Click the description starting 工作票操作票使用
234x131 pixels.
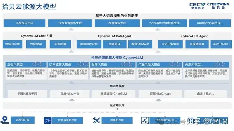tap(206, 73)
